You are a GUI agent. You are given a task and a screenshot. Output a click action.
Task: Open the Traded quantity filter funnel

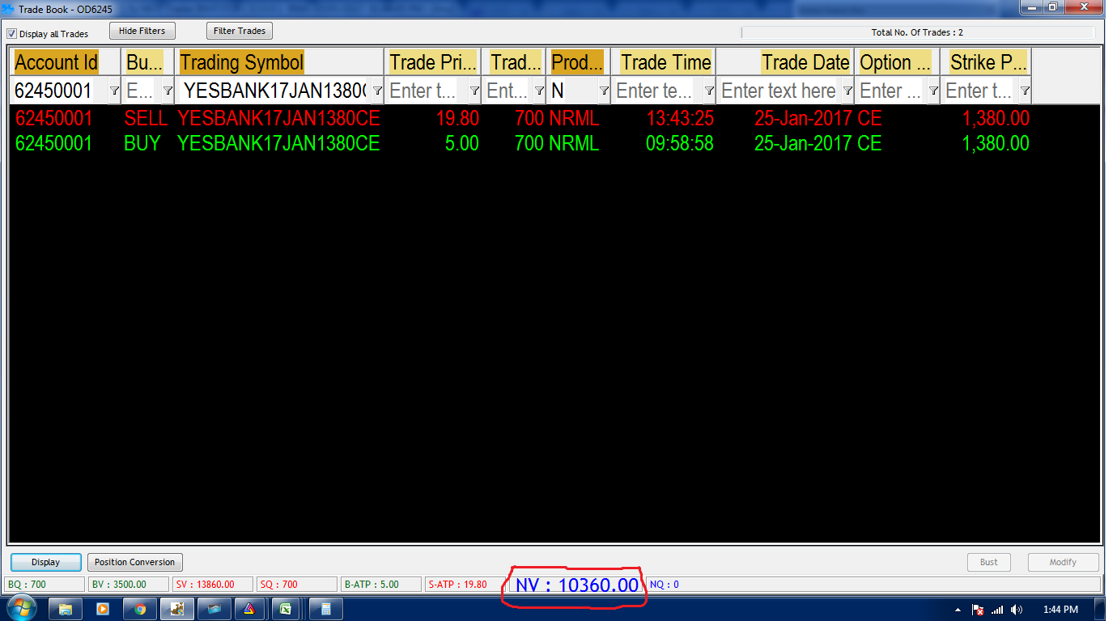[x=539, y=91]
